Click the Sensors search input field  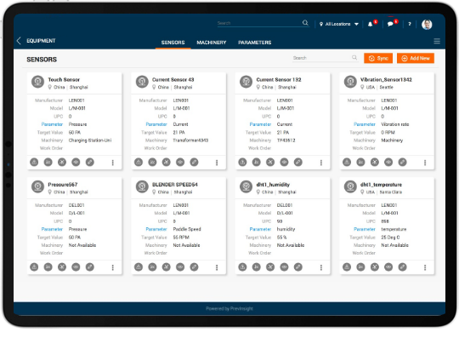coord(325,58)
